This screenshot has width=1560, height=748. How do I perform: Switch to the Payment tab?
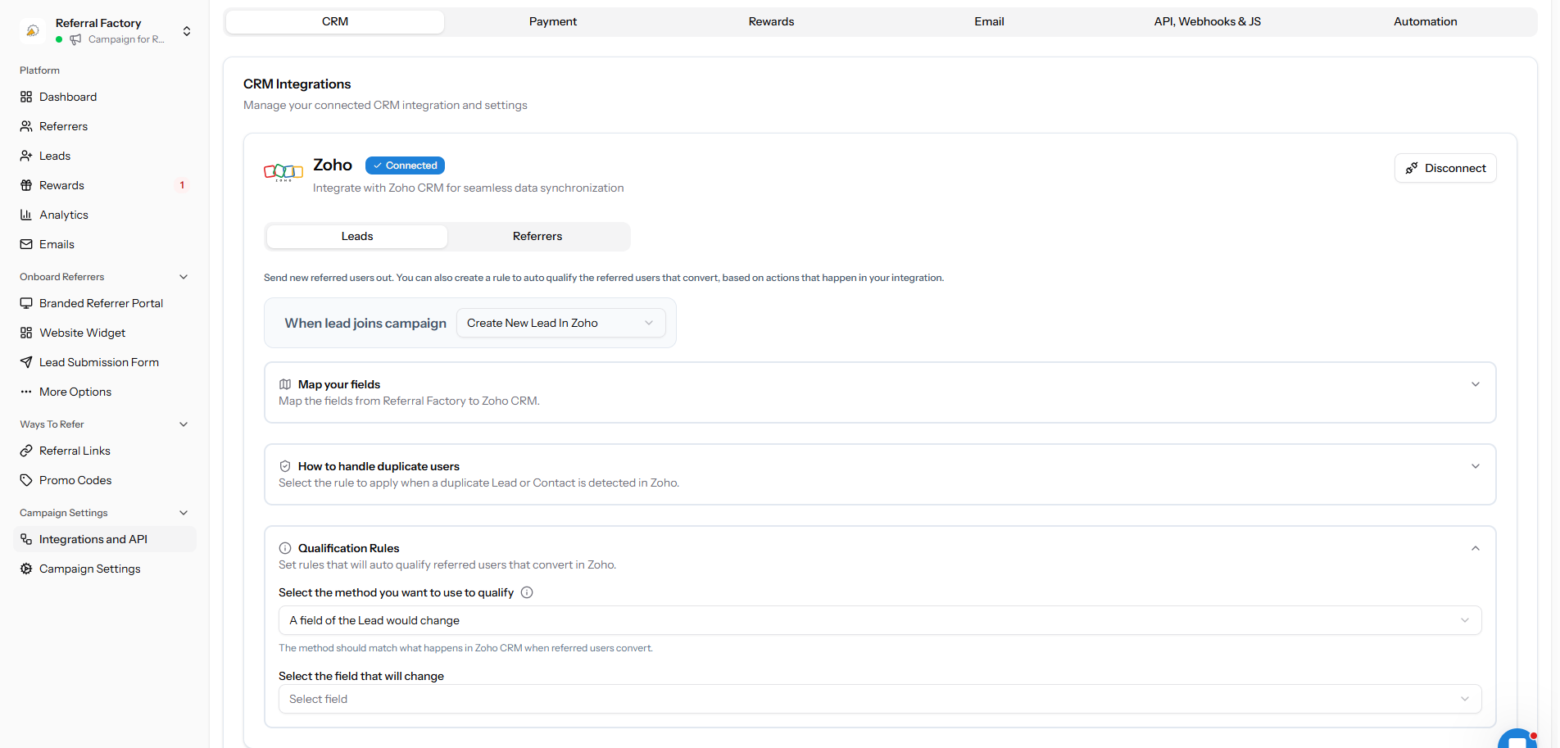click(x=553, y=22)
